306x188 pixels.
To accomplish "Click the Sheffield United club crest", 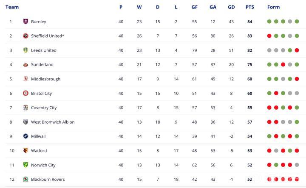I will (x=25, y=36).
